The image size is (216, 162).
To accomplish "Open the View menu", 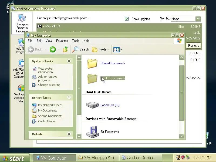I will tap(49, 41).
